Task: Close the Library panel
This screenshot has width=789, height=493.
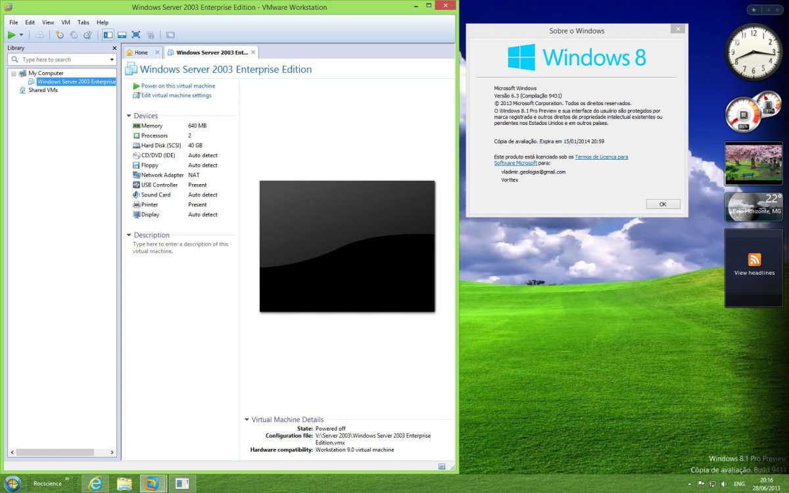Action: click(x=114, y=48)
